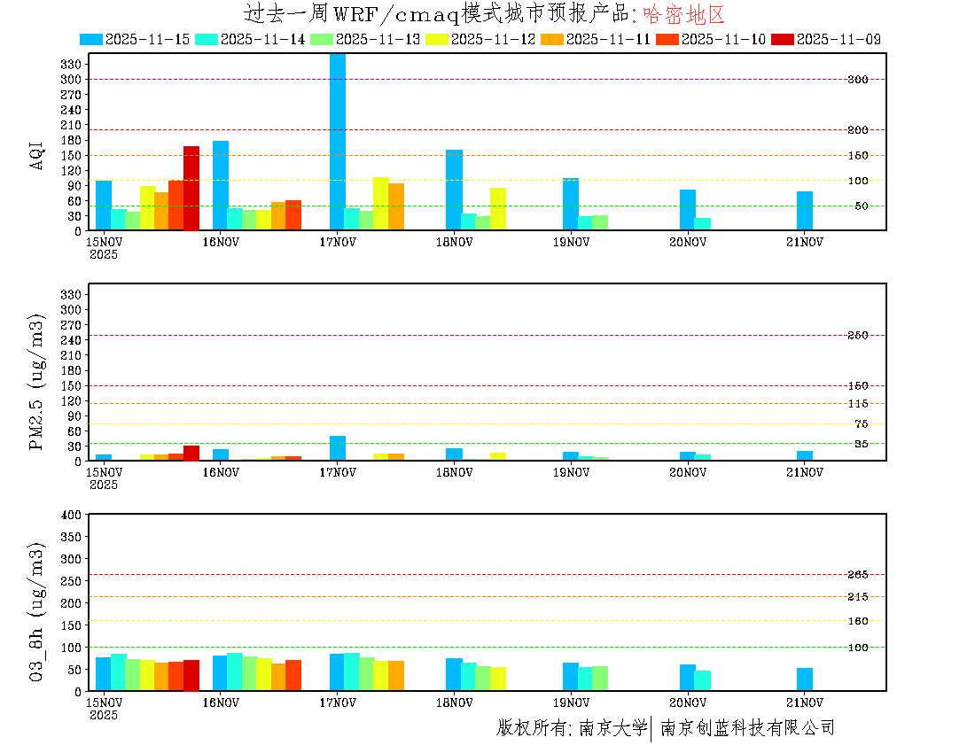This screenshot has height=753, width=975.
Task: Click the orange-red 2025-11-10 legend swatch
Action: click(667, 39)
